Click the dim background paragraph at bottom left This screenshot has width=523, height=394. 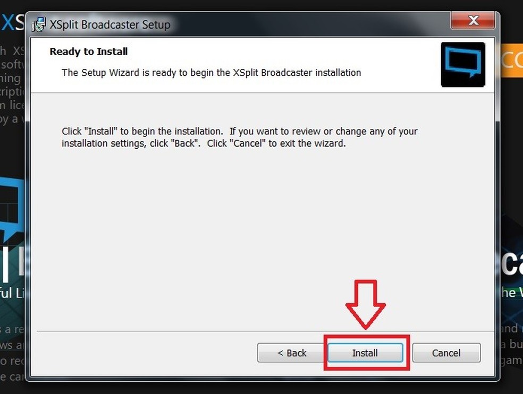coord(12,353)
